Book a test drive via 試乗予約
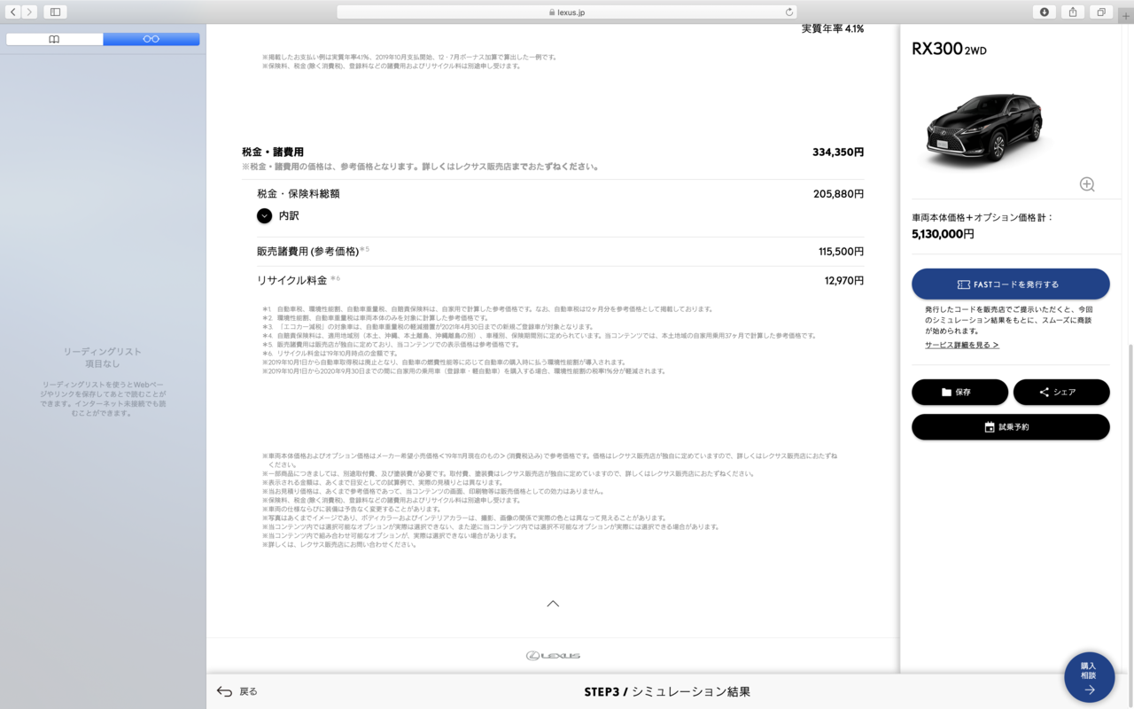This screenshot has width=1134, height=709. tap(1011, 426)
